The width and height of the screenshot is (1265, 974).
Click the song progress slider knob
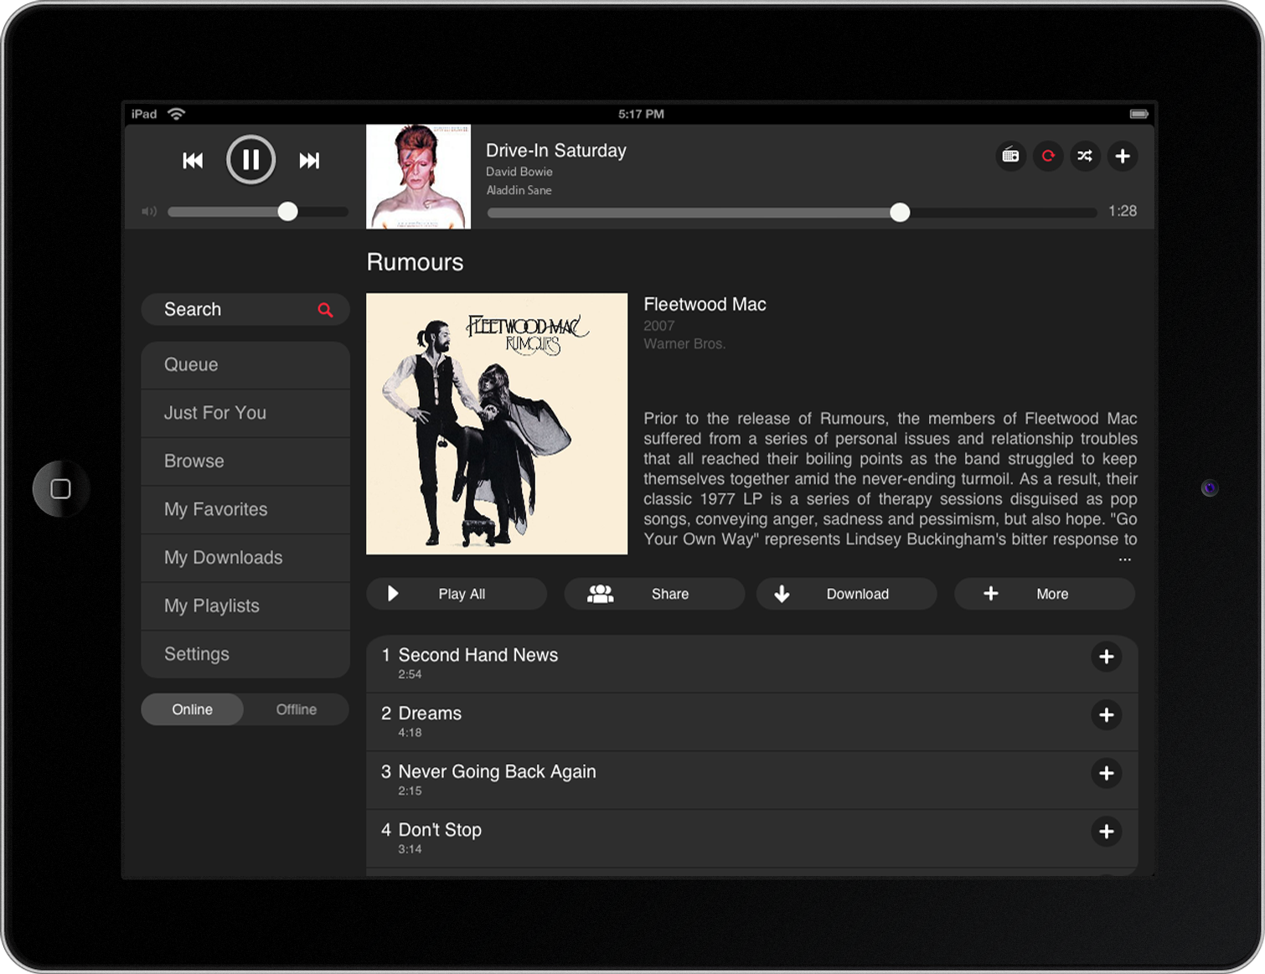pyautogui.click(x=900, y=212)
